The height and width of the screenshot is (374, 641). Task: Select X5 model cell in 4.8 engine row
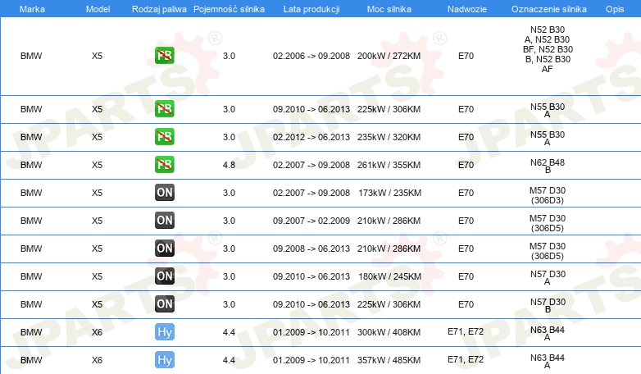[x=97, y=165]
